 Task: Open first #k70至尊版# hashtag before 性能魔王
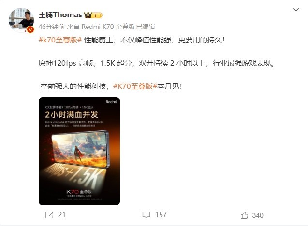coord(60,40)
